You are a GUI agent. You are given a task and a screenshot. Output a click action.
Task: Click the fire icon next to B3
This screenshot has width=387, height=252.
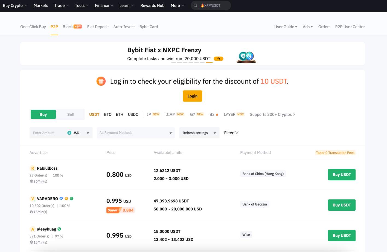pyautogui.click(x=217, y=115)
